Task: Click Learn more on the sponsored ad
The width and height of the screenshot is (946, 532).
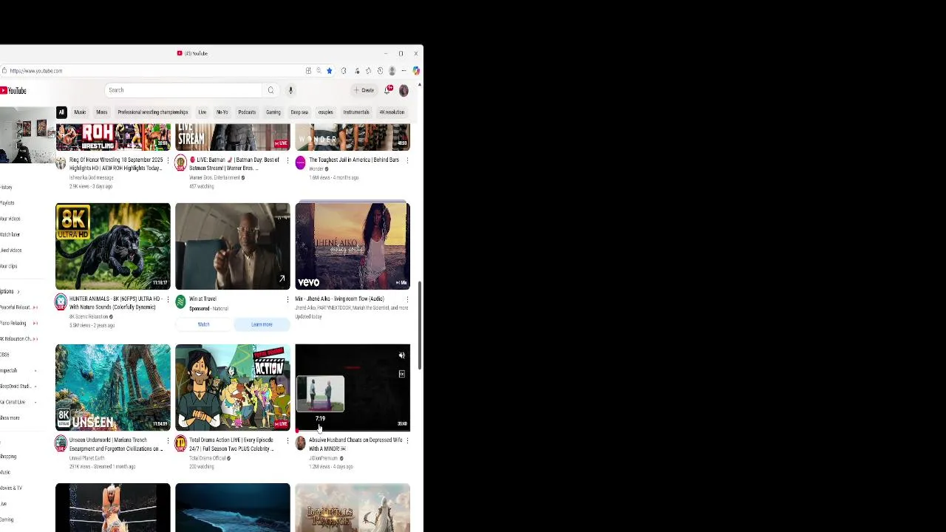Action: (x=262, y=324)
